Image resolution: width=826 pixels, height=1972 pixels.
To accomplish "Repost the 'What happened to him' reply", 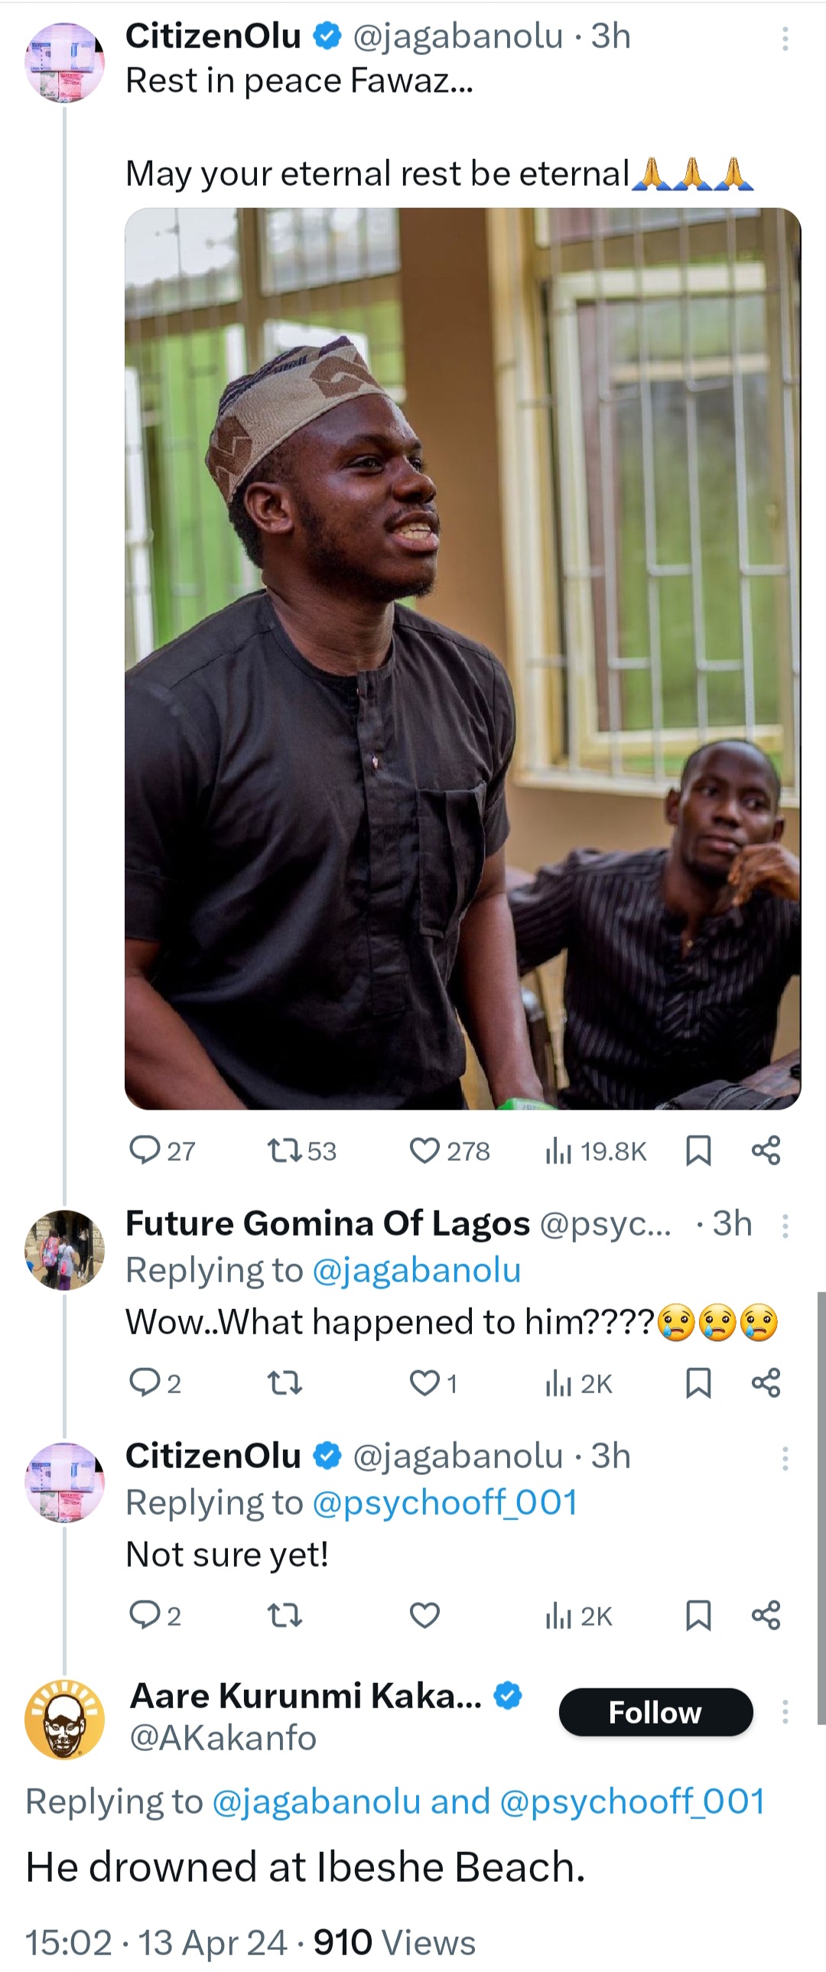I will tap(284, 1382).
